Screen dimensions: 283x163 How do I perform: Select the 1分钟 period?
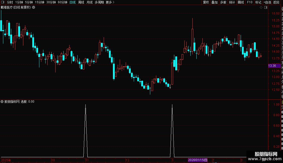click(x=19, y=2)
